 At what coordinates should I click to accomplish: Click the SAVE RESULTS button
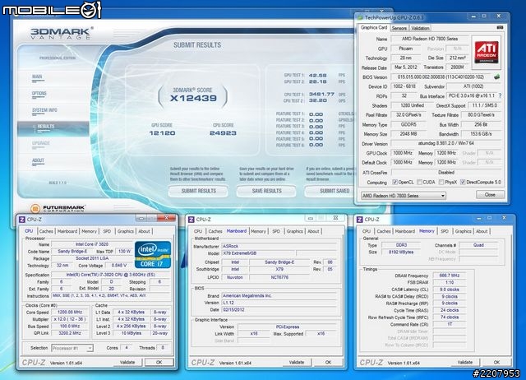(x=266, y=191)
